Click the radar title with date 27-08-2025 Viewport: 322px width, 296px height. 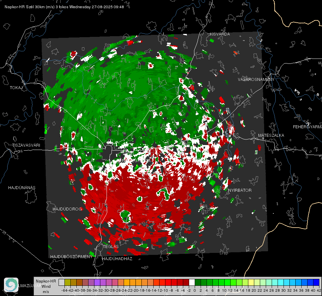(x=64, y=7)
